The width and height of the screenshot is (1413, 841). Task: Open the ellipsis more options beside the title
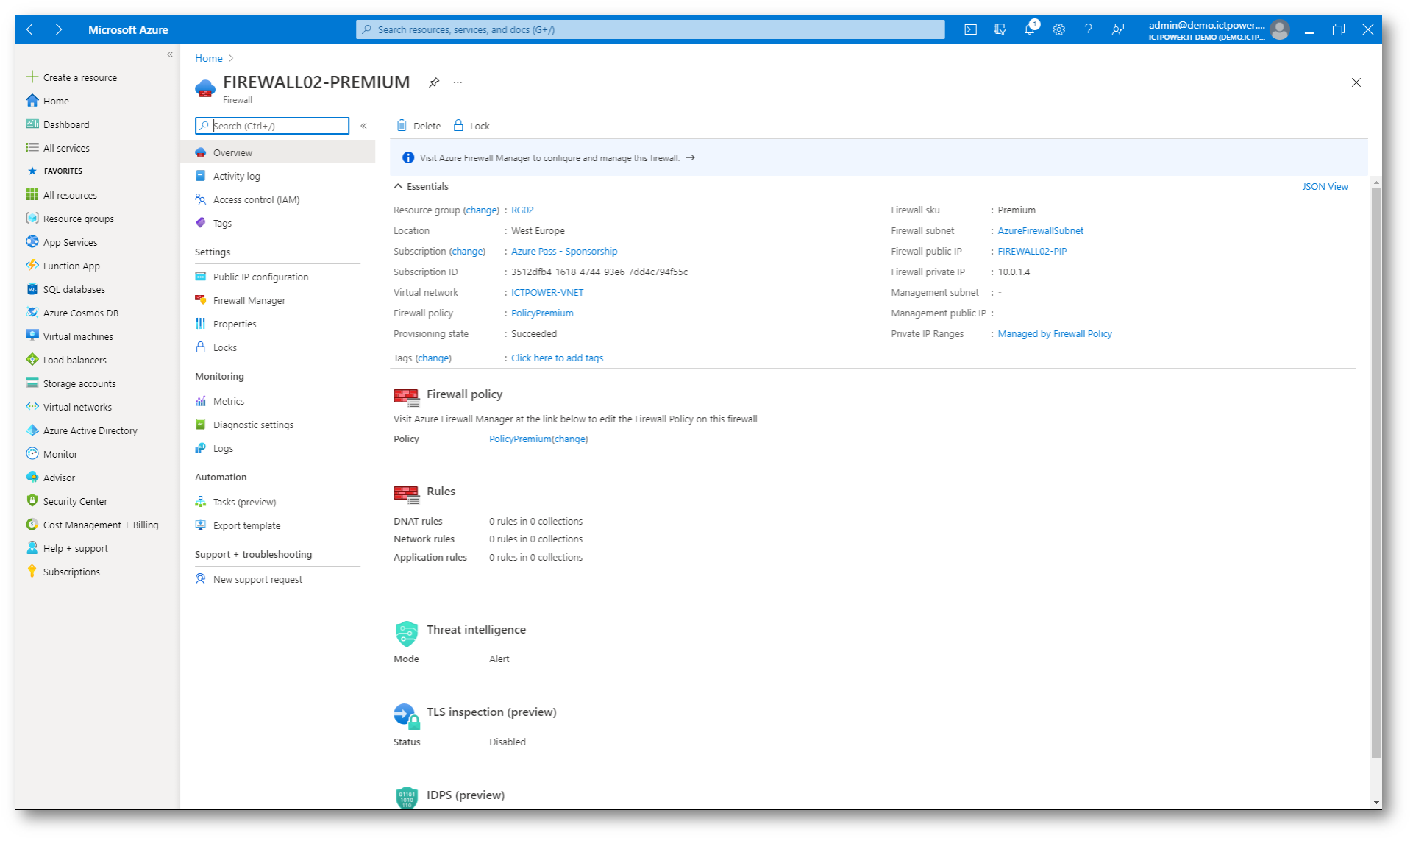pyautogui.click(x=458, y=82)
